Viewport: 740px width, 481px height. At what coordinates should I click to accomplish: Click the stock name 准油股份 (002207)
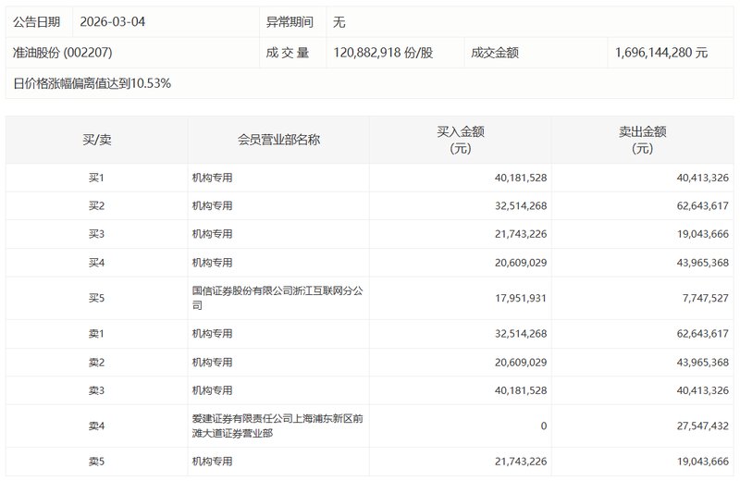(x=63, y=53)
